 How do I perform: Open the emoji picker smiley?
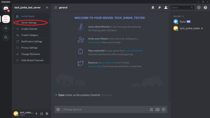click(x=163, y=109)
